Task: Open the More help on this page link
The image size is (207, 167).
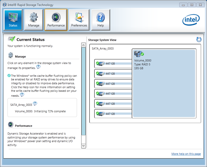Action: point(186,154)
